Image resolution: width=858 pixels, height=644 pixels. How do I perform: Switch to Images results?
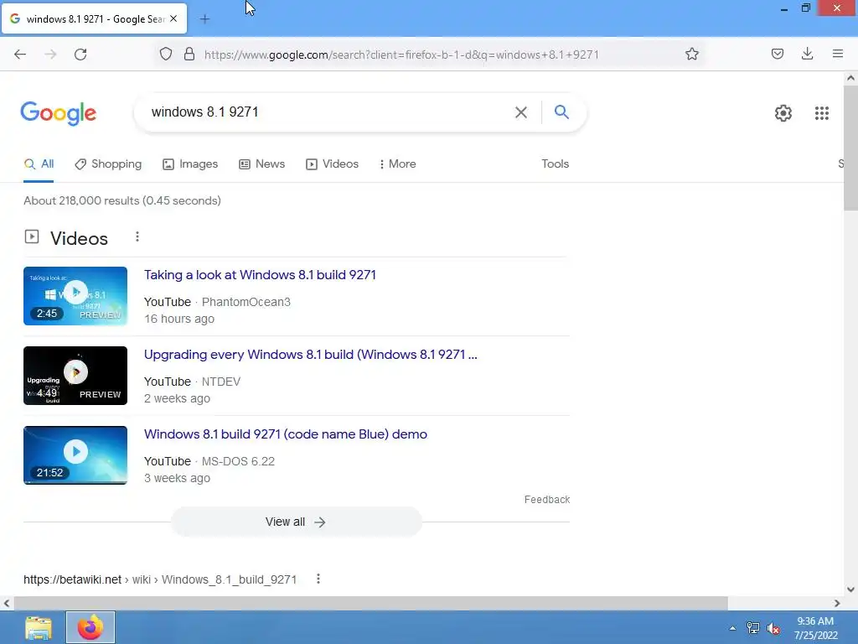point(190,164)
